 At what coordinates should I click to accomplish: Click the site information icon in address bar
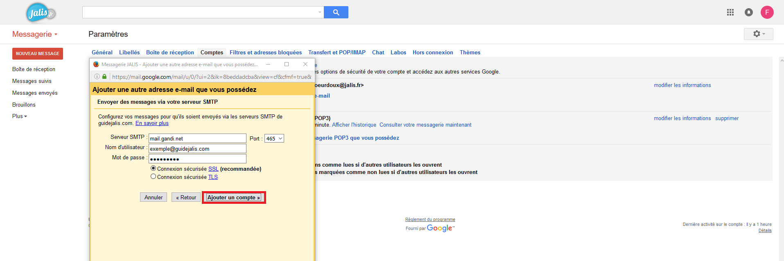[97, 76]
